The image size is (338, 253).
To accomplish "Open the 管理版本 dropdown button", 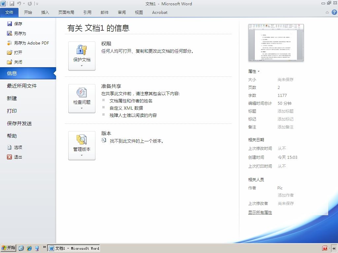I will (82, 146).
